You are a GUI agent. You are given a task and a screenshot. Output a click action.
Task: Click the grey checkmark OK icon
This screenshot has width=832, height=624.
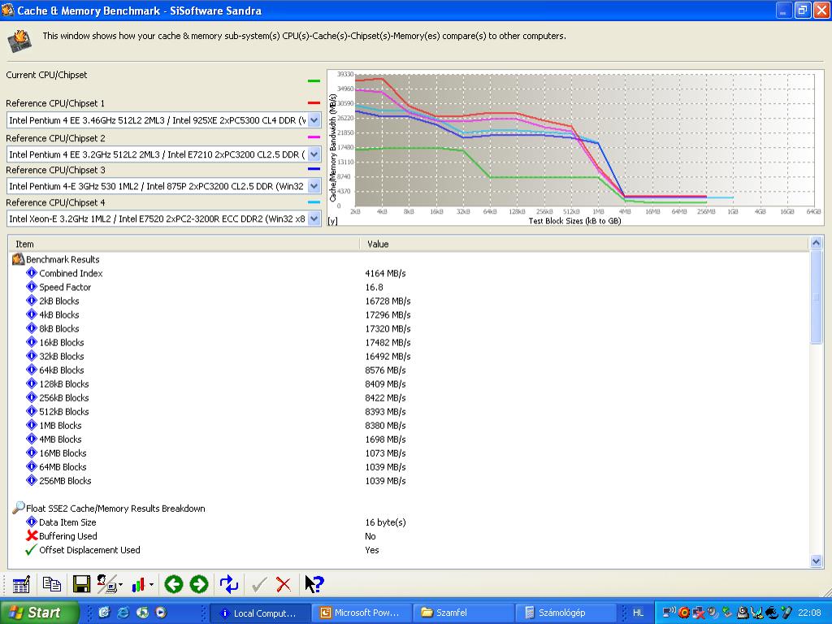pos(259,585)
